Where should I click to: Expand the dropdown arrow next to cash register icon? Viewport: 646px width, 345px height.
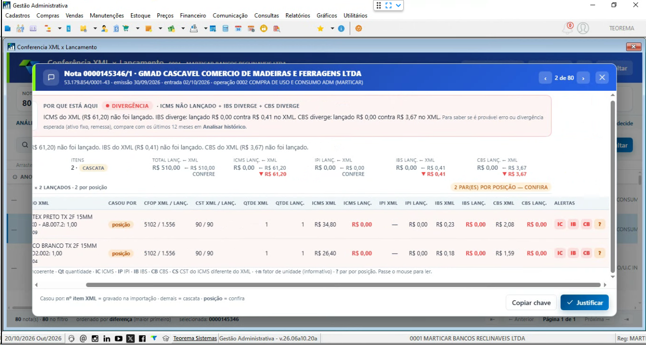point(206,28)
